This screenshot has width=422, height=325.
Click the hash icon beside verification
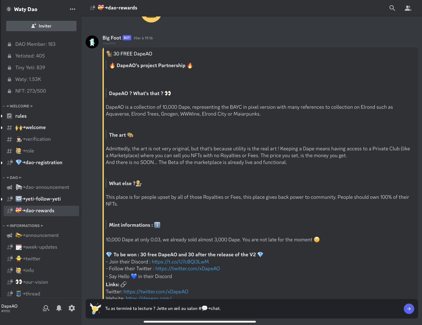click(9, 139)
